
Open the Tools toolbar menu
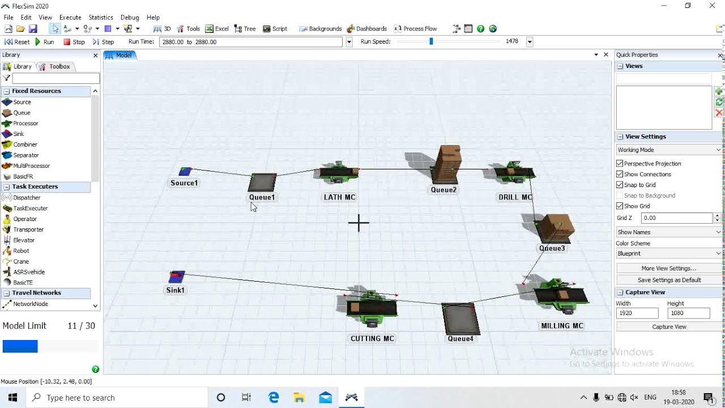click(x=188, y=28)
